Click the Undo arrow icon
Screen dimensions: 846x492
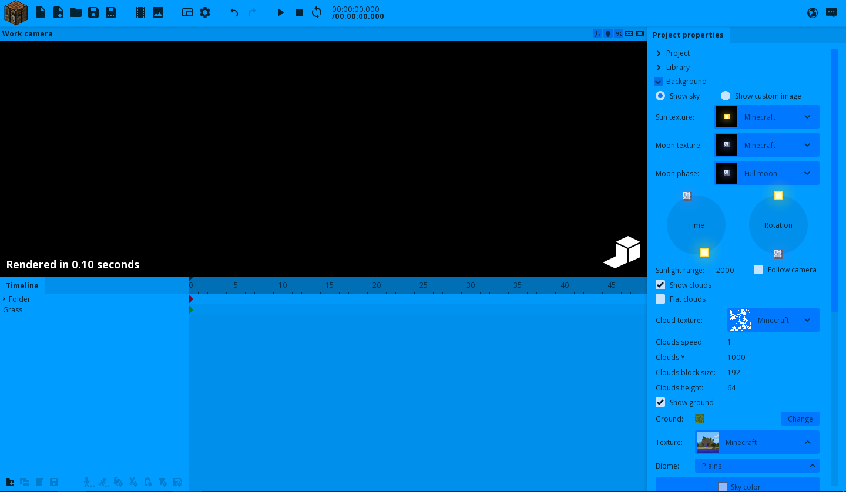coord(233,12)
